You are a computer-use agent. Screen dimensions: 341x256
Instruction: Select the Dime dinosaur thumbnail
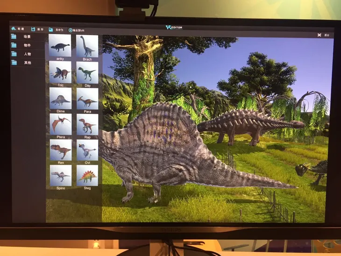pyautogui.click(x=60, y=99)
